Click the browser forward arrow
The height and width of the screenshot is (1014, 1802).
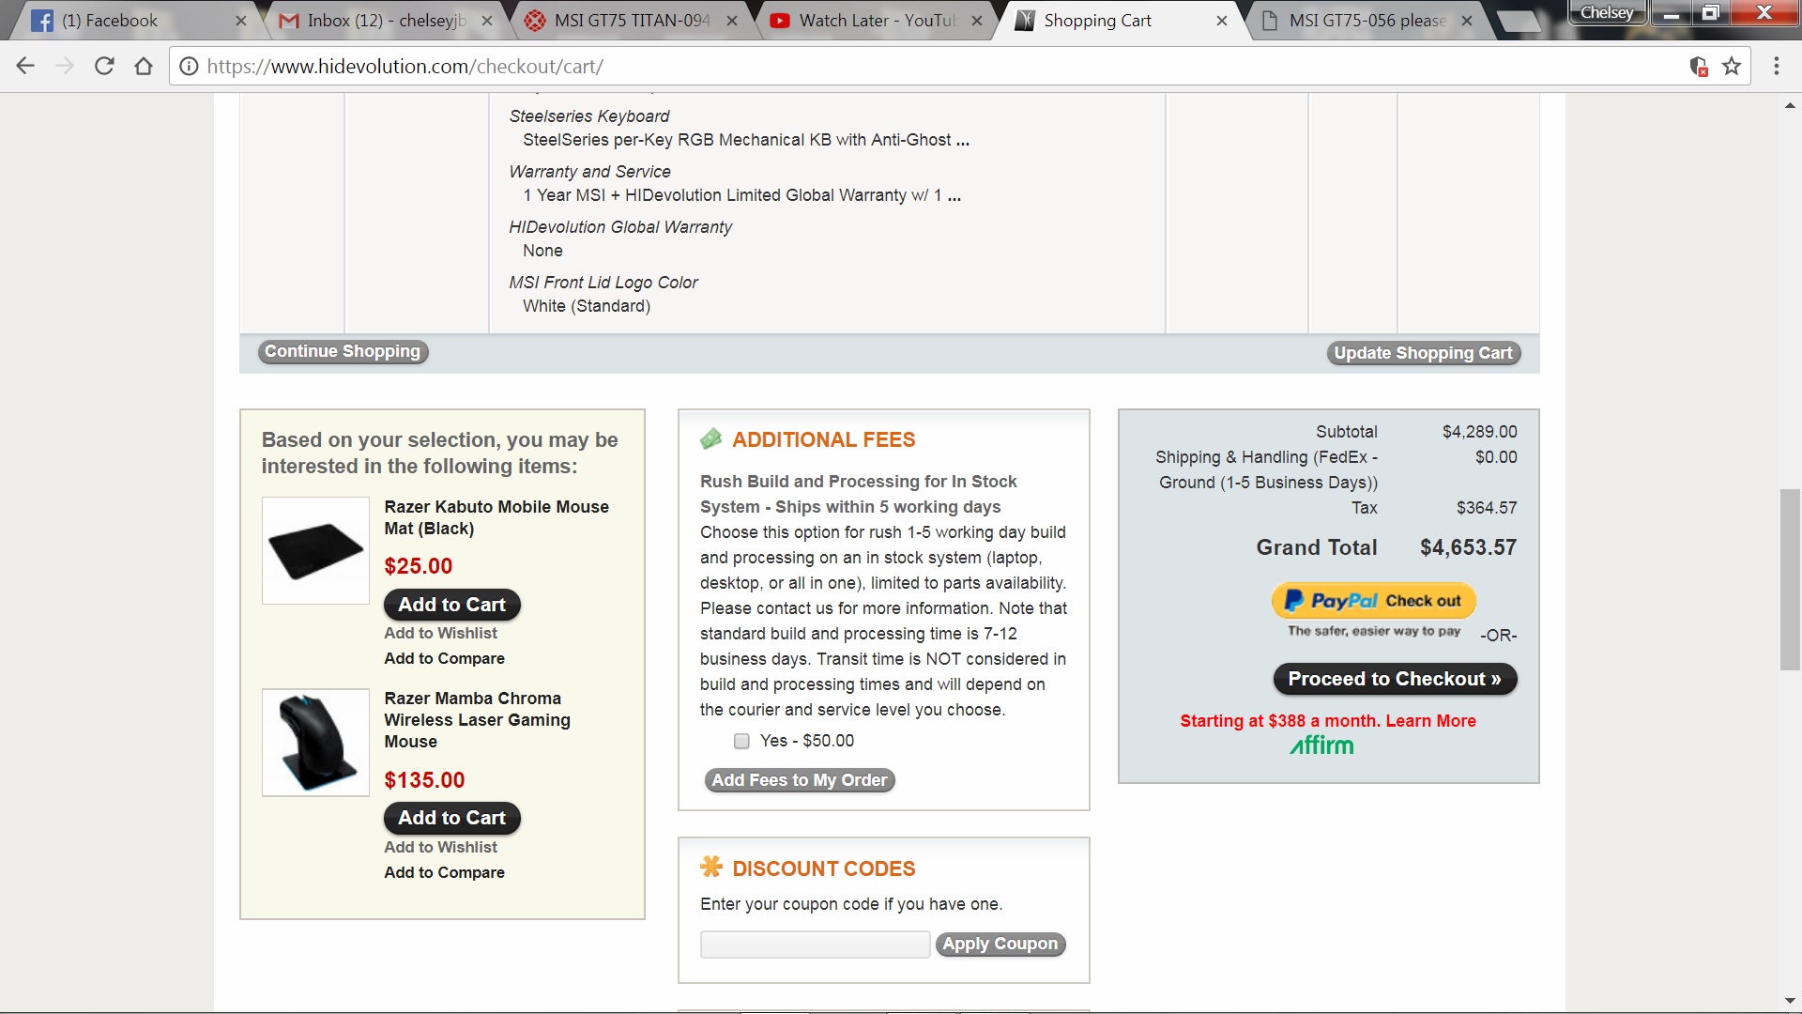(x=65, y=66)
